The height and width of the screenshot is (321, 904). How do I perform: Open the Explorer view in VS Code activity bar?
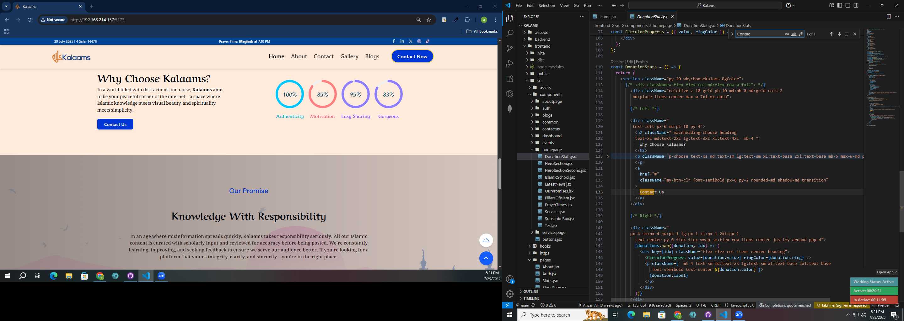click(x=509, y=18)
